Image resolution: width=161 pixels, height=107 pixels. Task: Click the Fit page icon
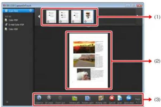pyautogui.click(x=49, y=98)
